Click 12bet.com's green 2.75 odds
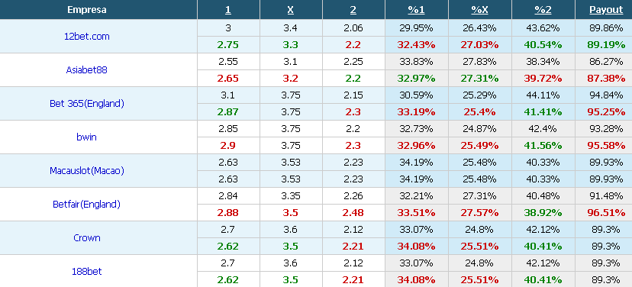Image resolution: width=632 pixels, height=287 pixels. [228, 45]
